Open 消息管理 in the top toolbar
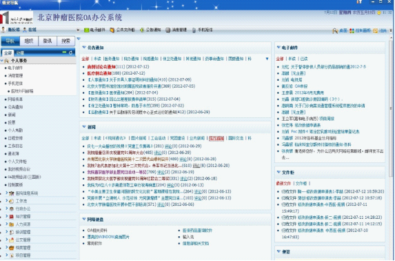Viewport: 395px width, 261px height. click(x=176, y=30)
